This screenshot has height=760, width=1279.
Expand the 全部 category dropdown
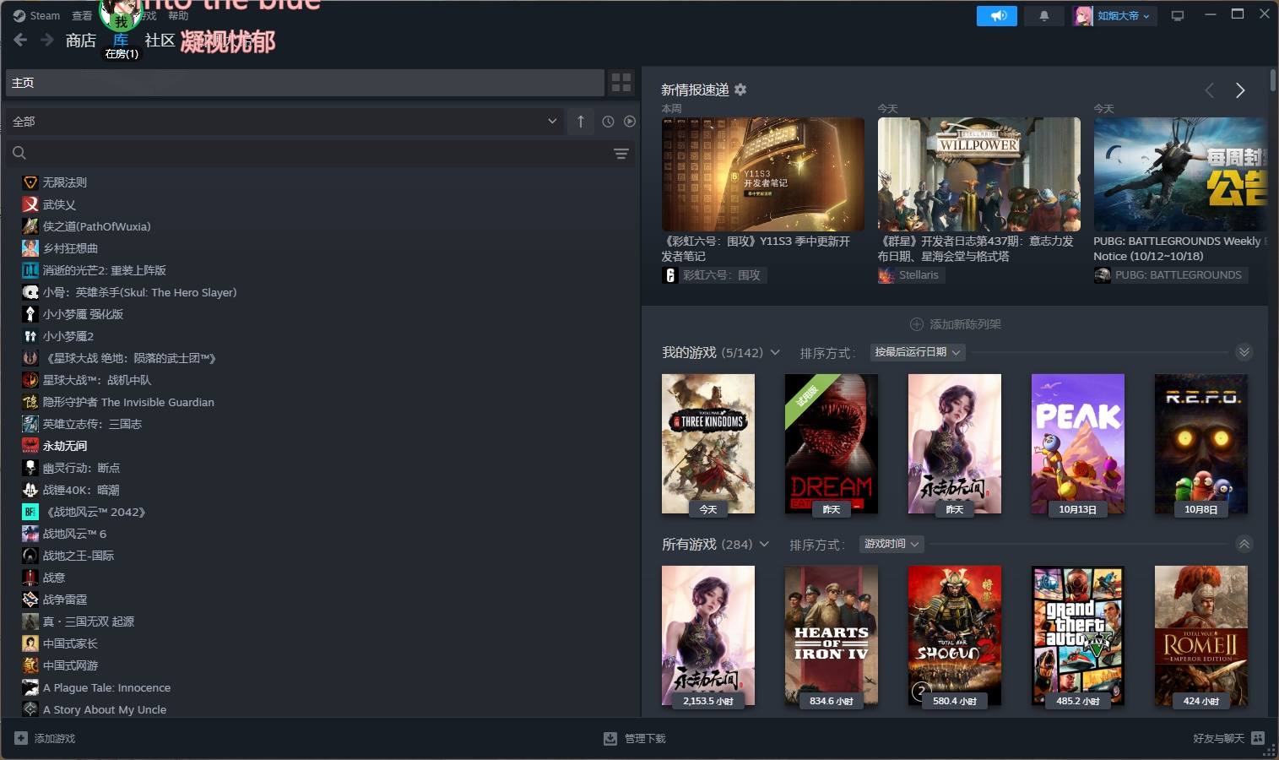coord(285,122)
